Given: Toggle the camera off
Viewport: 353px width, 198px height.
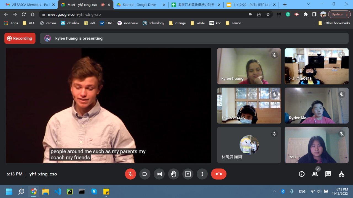Looking at the screenshot, I should [145, 174].
